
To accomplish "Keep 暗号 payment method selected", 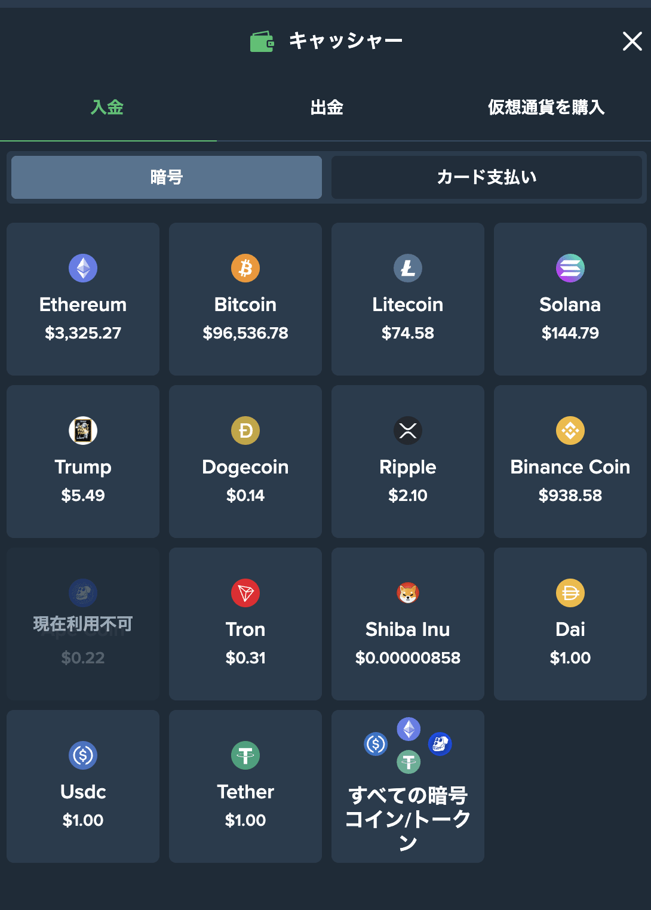I will point(165,177).
